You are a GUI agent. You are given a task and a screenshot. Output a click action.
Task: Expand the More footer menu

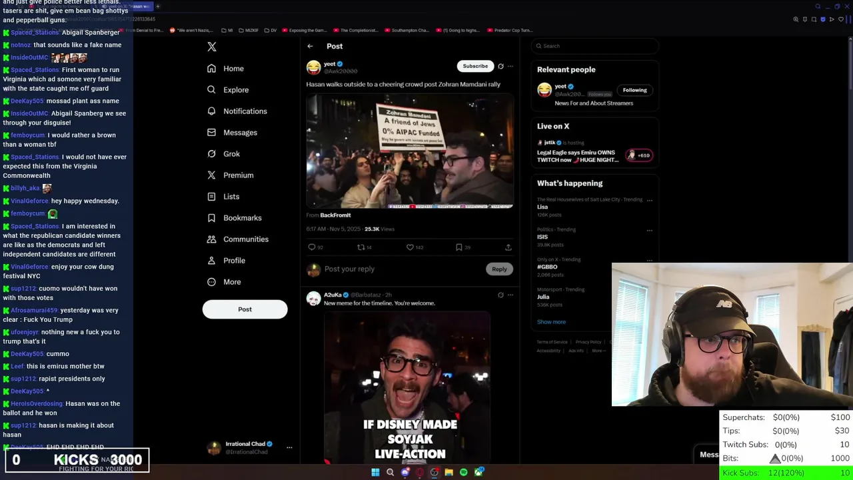coord(598,351)
